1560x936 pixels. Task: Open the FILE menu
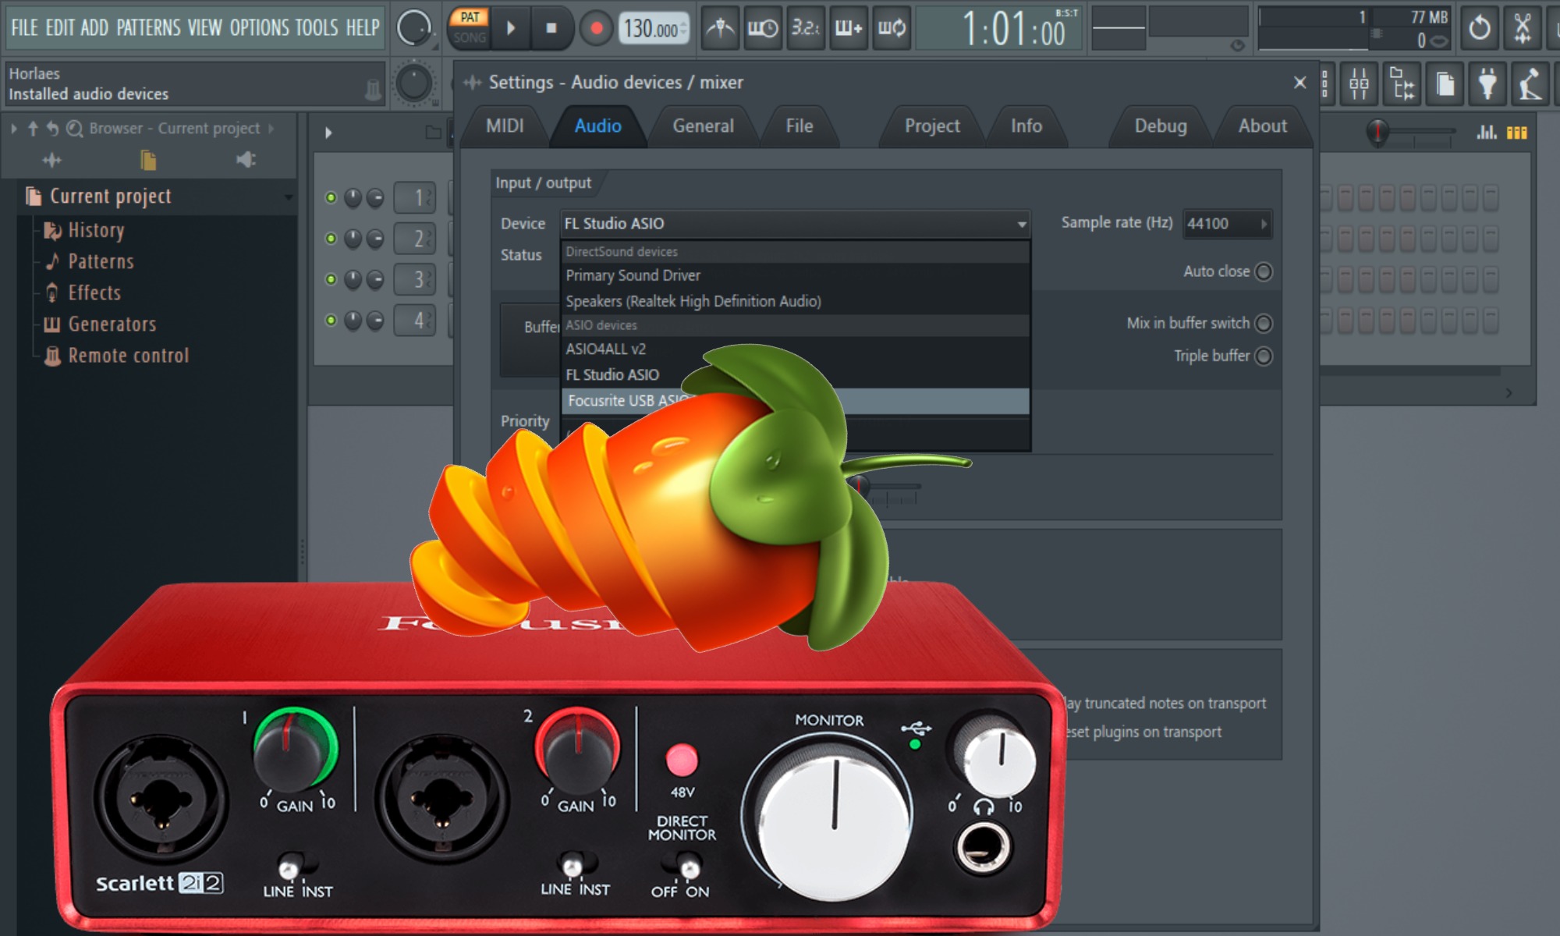click(x=24, y=28)
